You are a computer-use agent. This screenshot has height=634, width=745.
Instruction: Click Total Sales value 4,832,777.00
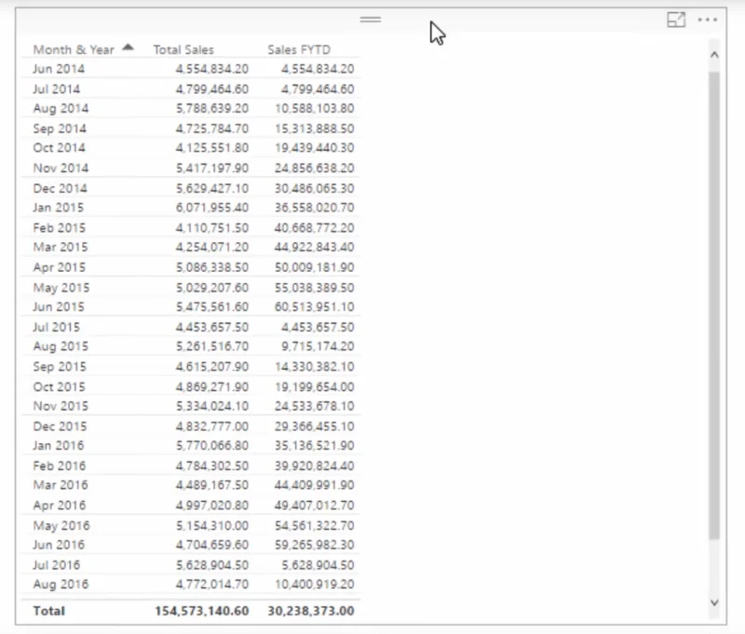pos(212,426)
